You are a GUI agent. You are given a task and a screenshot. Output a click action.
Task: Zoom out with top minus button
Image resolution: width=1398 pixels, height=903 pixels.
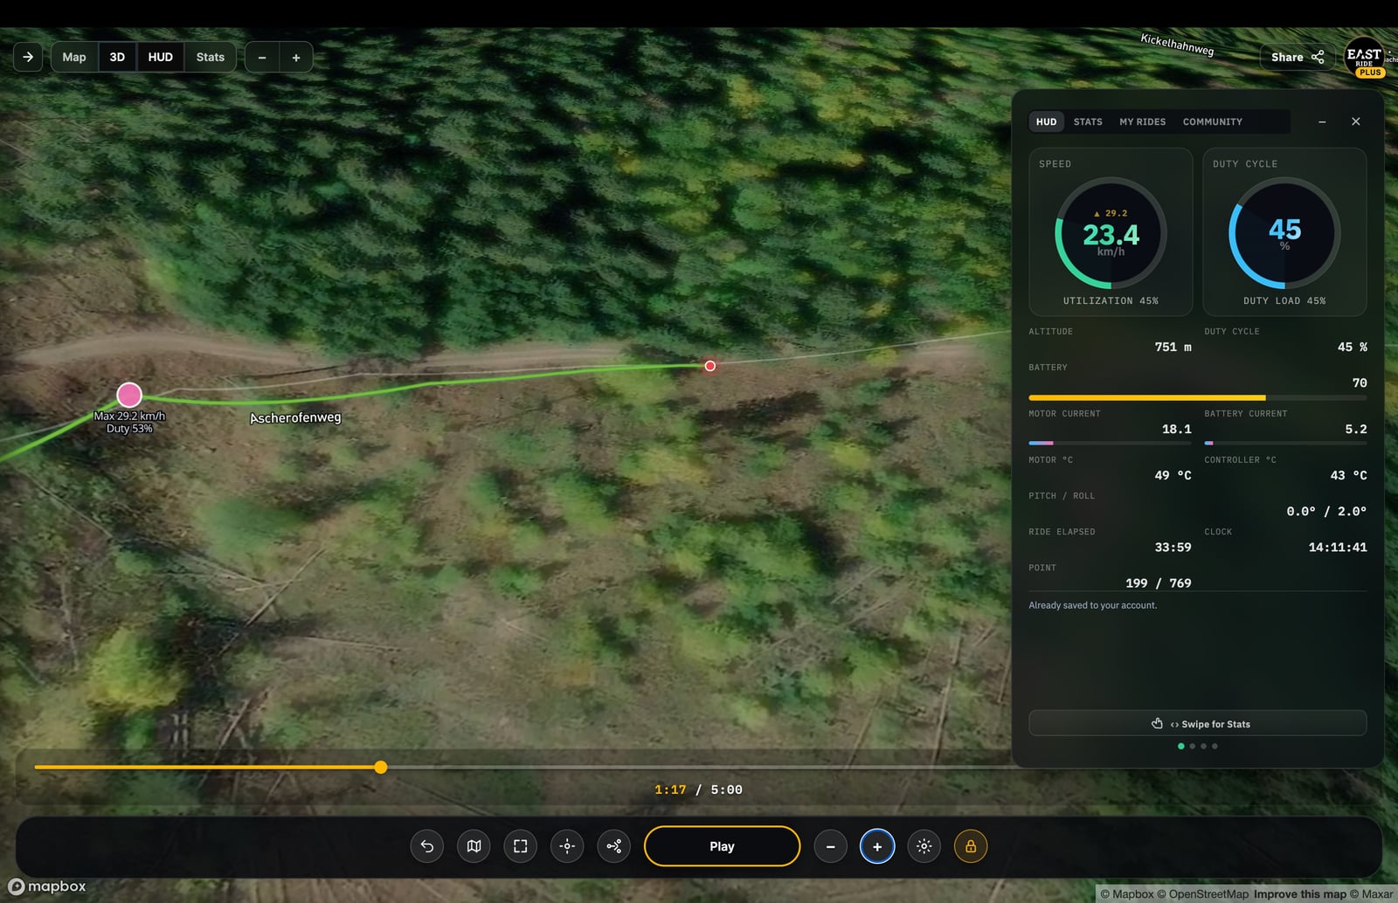(262, 58)
